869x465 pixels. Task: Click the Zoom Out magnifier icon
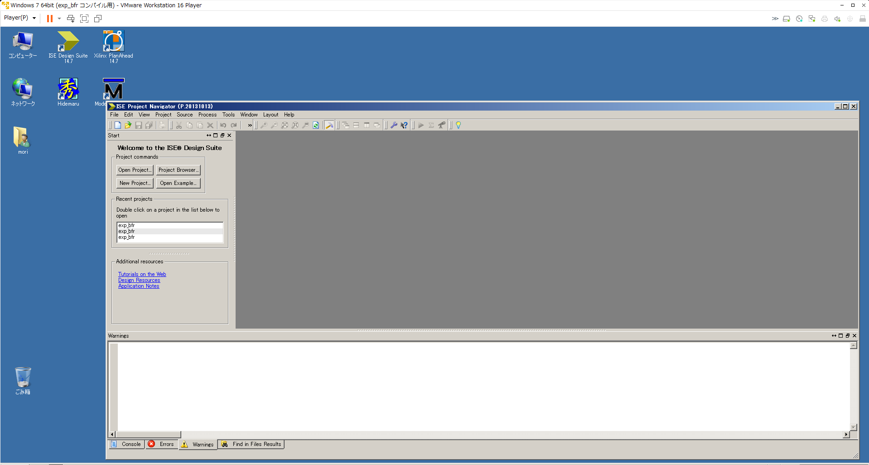click(274, 125)
